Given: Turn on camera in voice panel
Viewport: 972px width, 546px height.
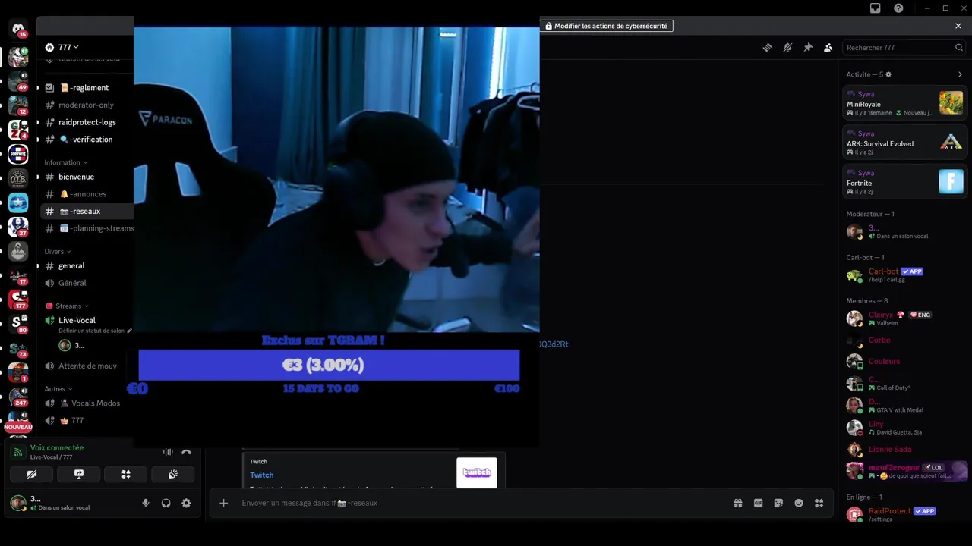Looking at the screenshot, I should [x=32, y=474].
